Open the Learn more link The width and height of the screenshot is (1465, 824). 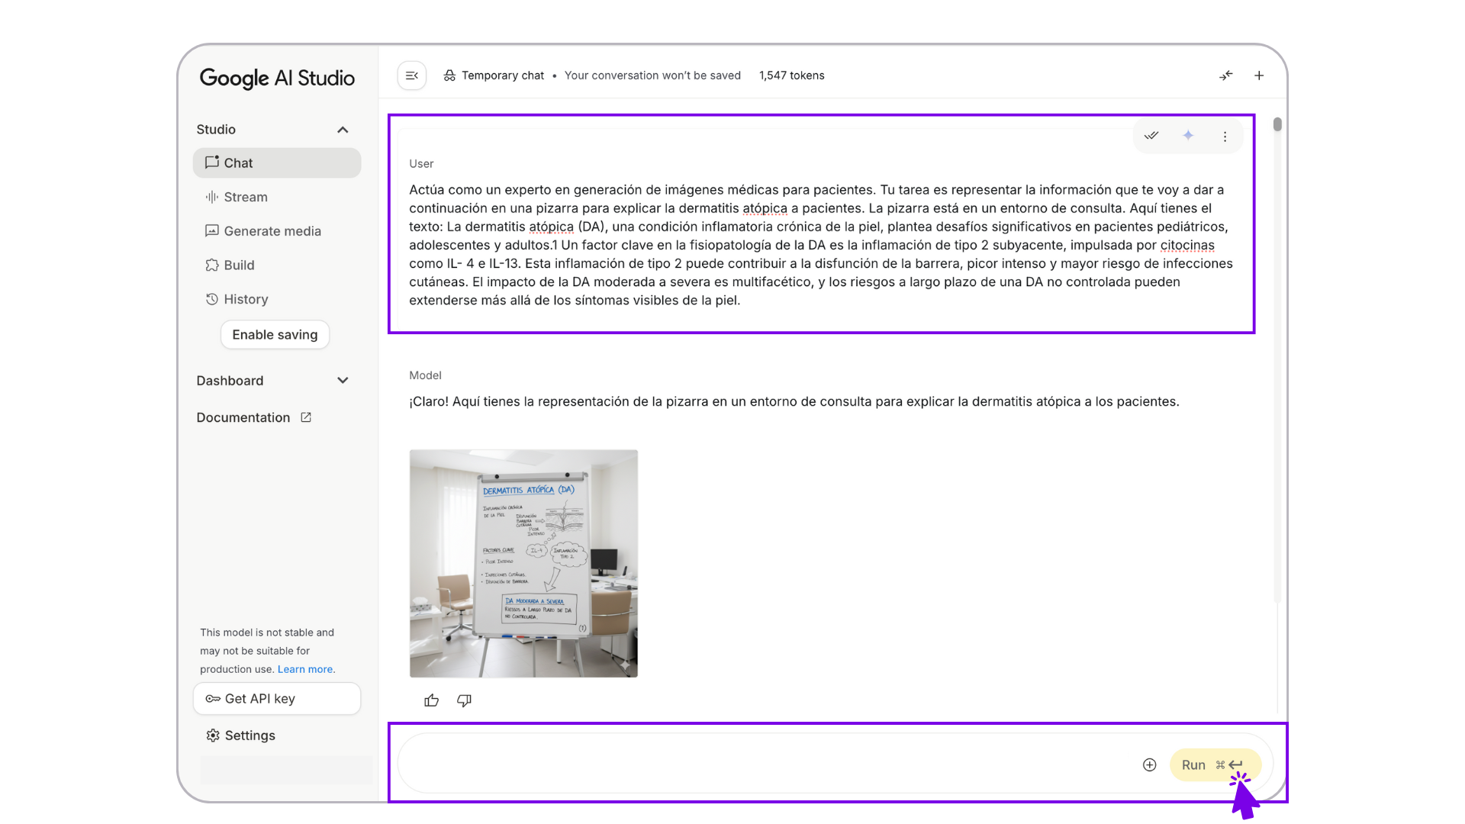coord(305,669)
